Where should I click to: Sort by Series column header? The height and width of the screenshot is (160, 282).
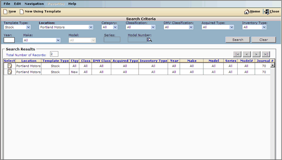[x=231, y=61]
